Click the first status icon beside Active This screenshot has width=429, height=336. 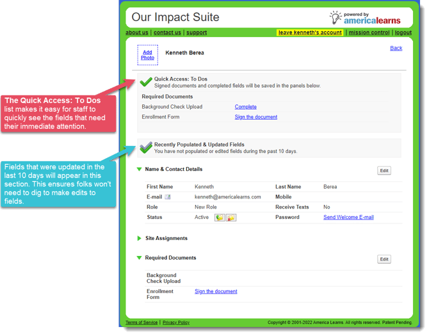(220, 218)
